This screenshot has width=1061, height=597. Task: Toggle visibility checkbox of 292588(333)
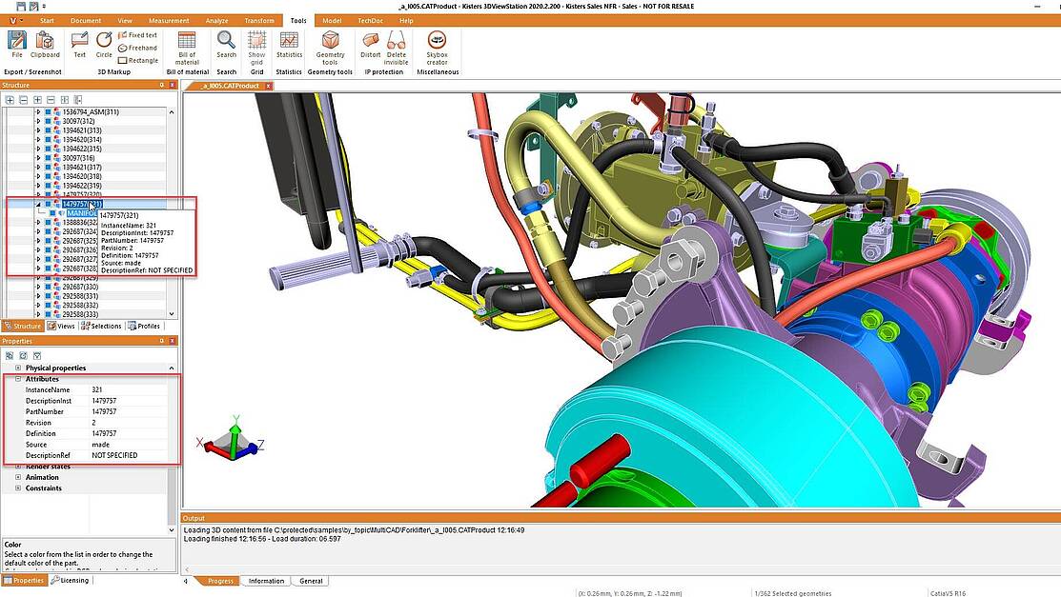(x=48, y=314)
